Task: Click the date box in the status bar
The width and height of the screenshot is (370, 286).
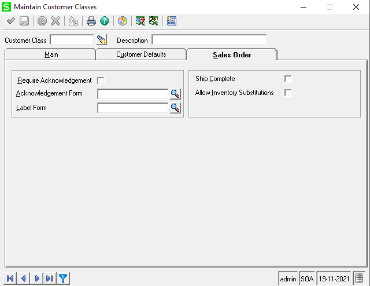Action: (x=334, y=278)
